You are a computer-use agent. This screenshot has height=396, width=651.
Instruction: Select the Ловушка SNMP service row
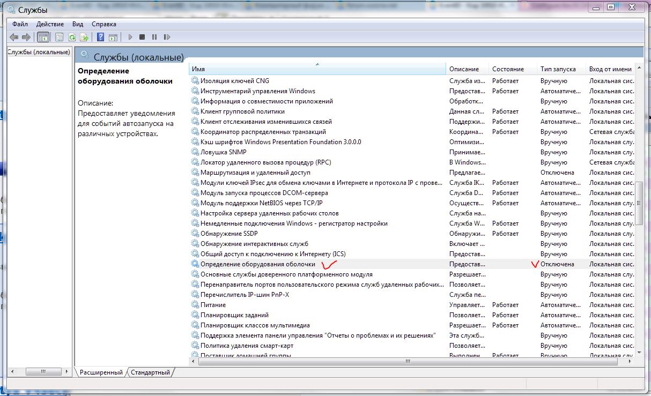point(223,152)
